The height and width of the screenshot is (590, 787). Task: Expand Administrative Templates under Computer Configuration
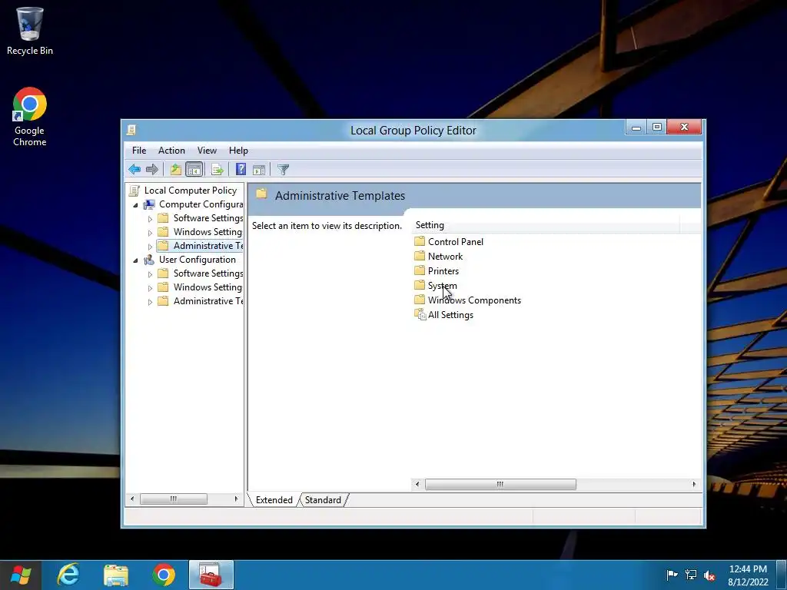tap(150, 247)
